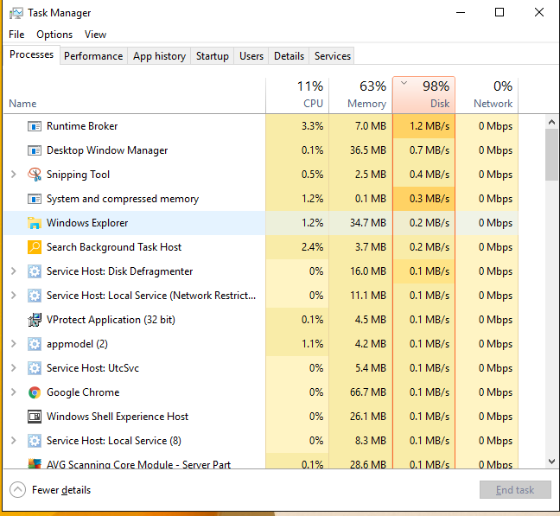Click the Windows Explorer folder icon
The width and height of the screenshot is (560, 516).
tap(35, 223)
